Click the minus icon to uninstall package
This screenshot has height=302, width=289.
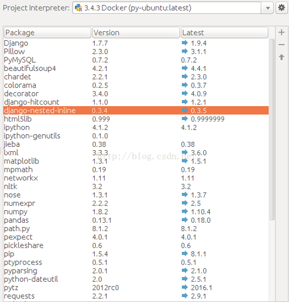(x=281, y=45)
